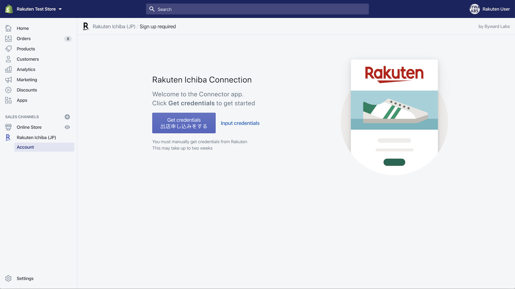Image resolution: width=515 pixels, height=289 pixels.
Task: Click the Rakuten Ichiba Connection heading
Action: (x=202, y=80)
